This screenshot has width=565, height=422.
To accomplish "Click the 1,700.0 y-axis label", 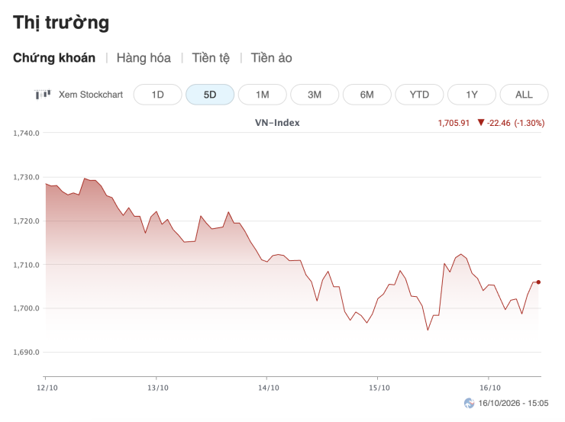I will tap(26, 308).
